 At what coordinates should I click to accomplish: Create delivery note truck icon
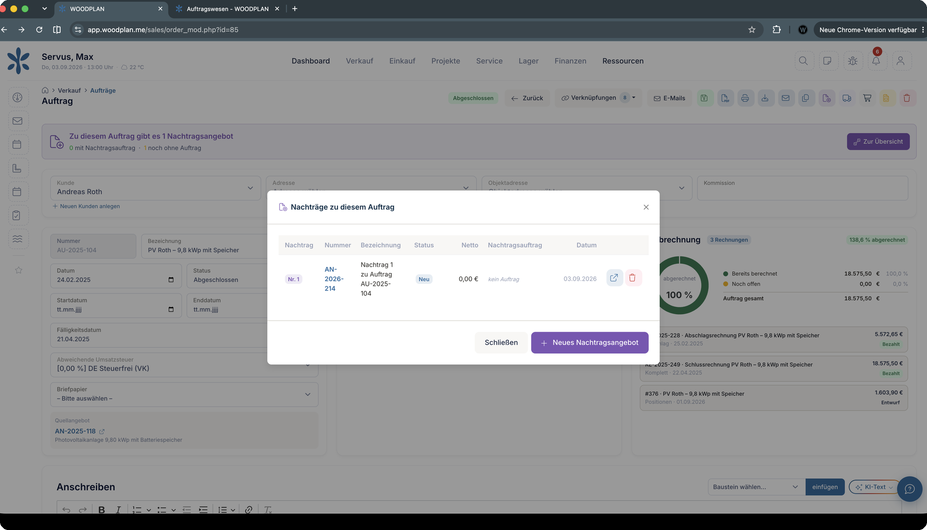[x=847, y=98]
